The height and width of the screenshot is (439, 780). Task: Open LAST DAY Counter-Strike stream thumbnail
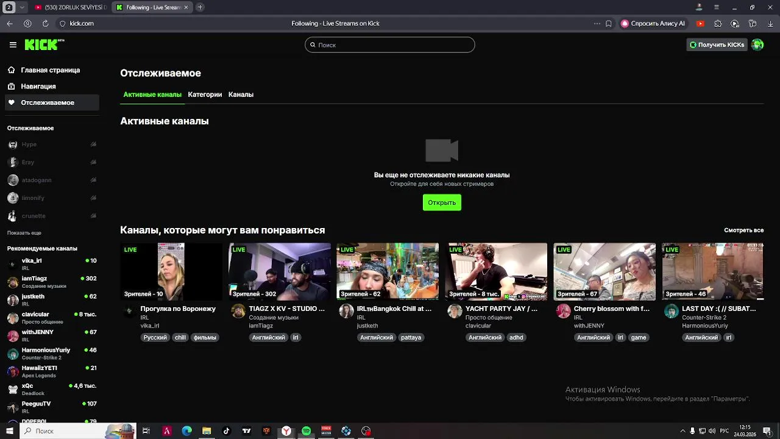(x=713, y=271)
